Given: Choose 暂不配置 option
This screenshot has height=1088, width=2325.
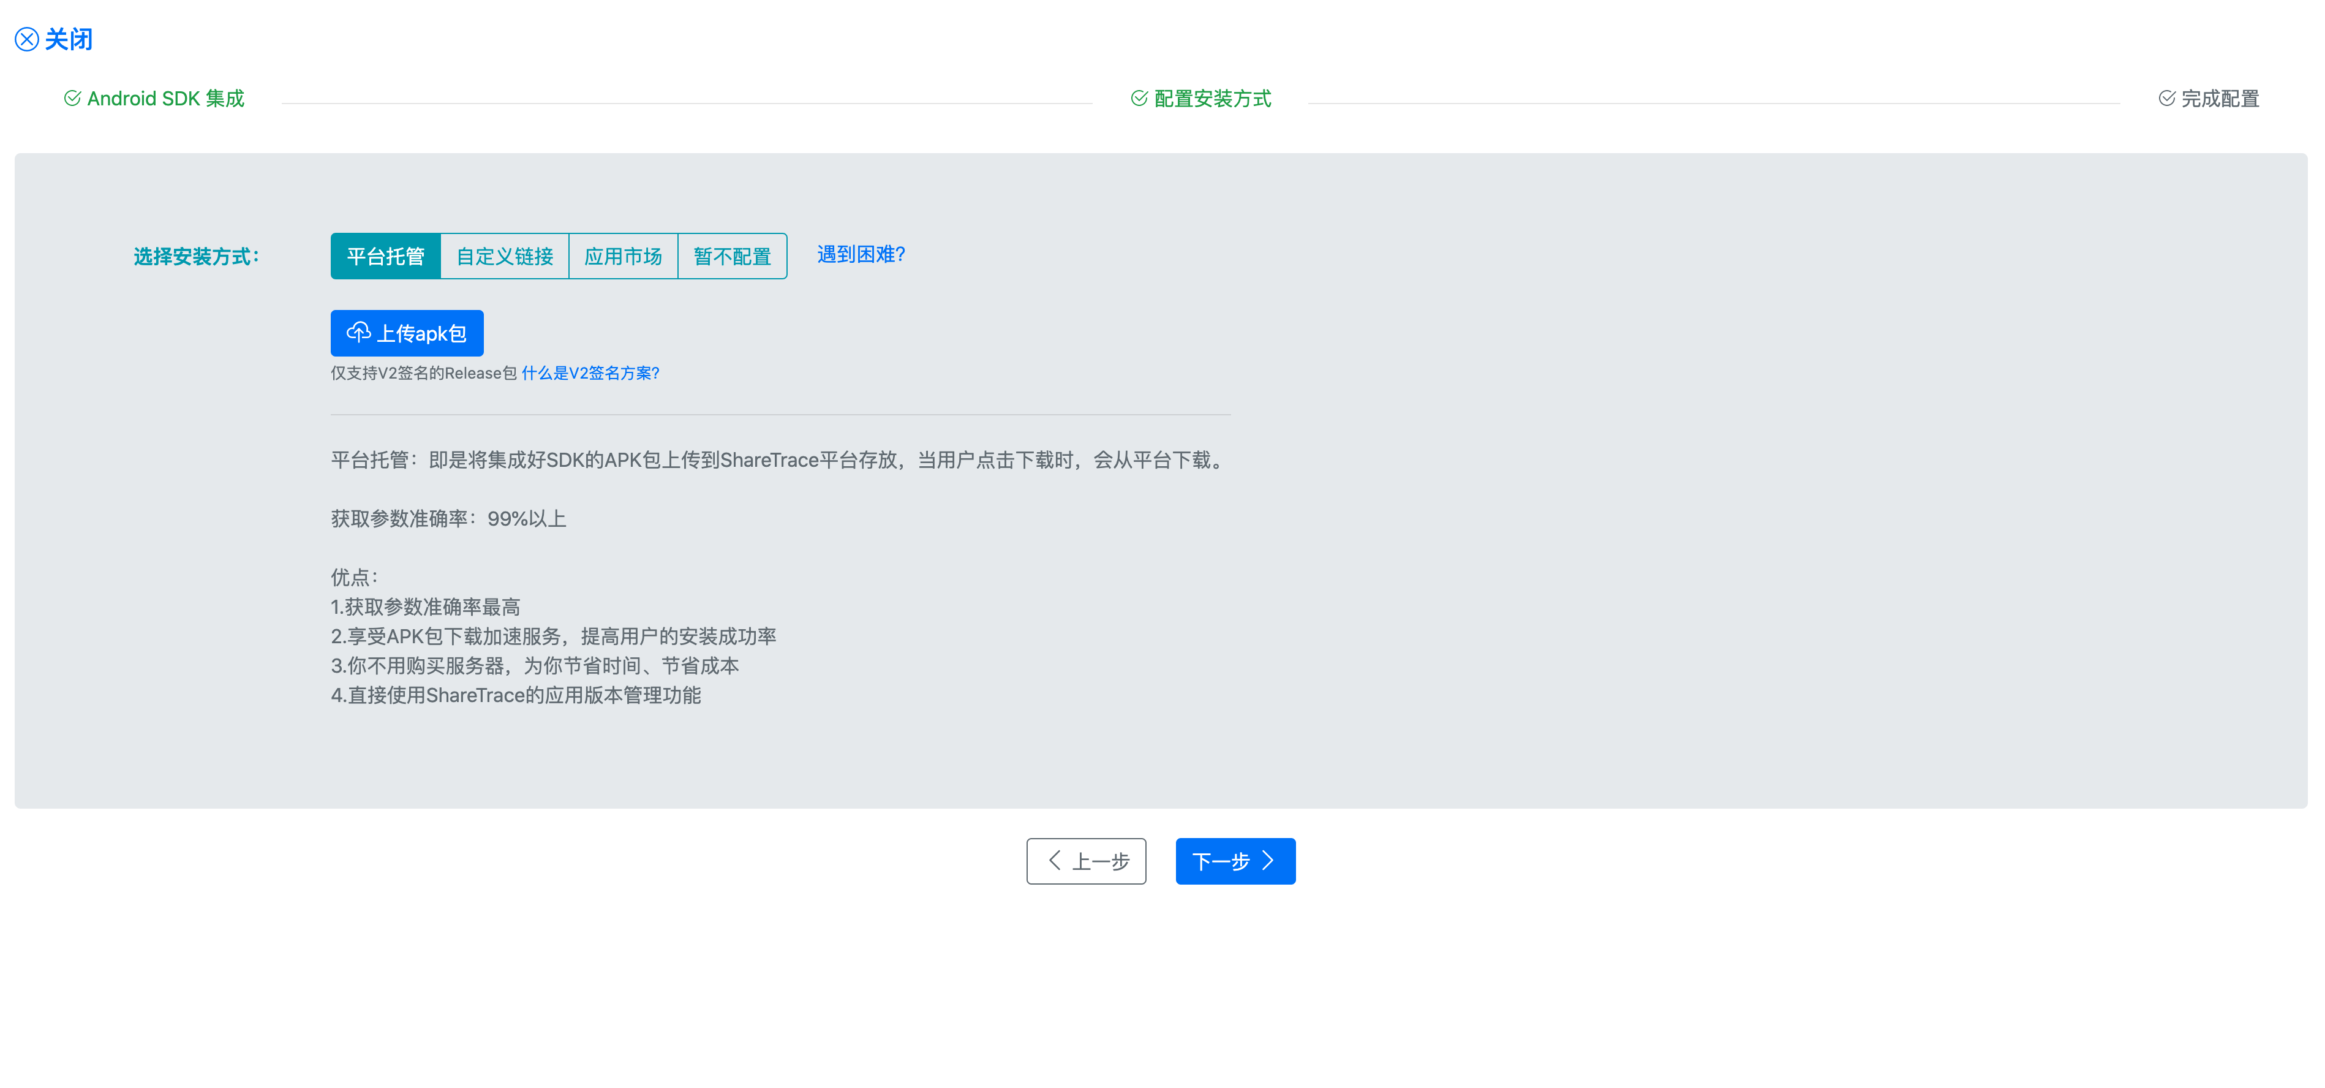Looking at the screenshot, I should [x=732, y=257].
